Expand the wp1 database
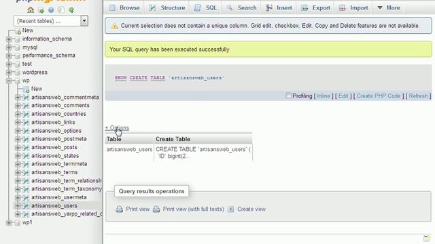This screenshot has height=244, width=435. point(9,222)
